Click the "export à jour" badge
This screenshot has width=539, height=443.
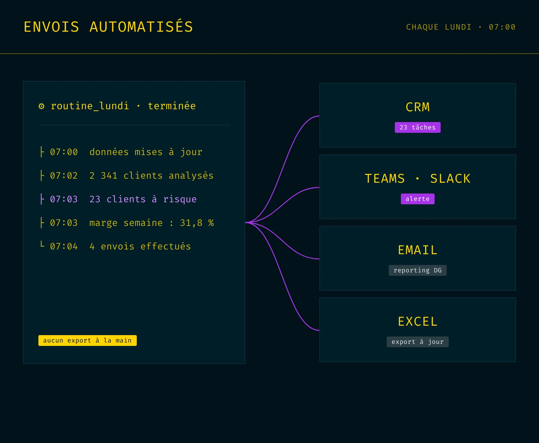[418, 342]
